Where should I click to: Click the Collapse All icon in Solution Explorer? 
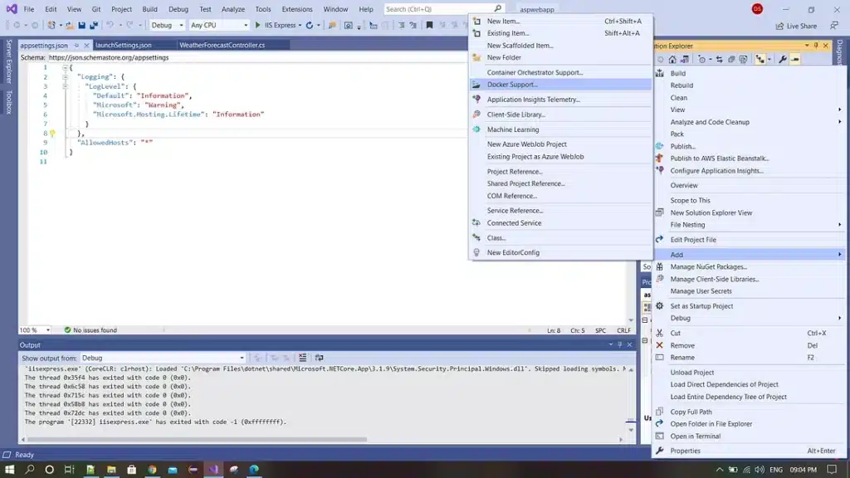(x=731, y=60)
